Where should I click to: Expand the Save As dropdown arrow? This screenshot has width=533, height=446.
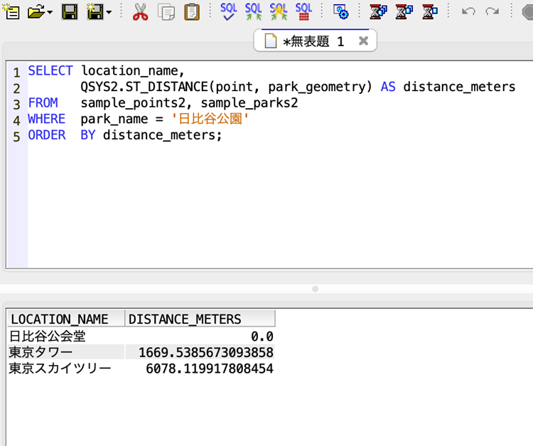(108, 12)
